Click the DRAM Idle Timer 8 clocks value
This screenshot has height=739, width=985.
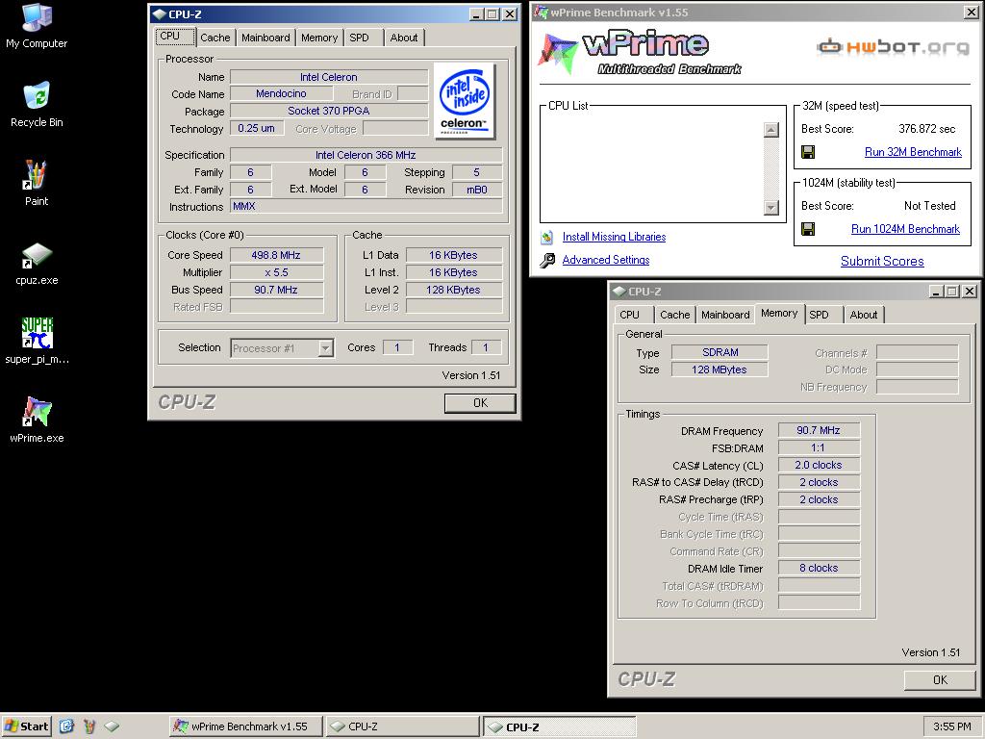click(819, 568)
